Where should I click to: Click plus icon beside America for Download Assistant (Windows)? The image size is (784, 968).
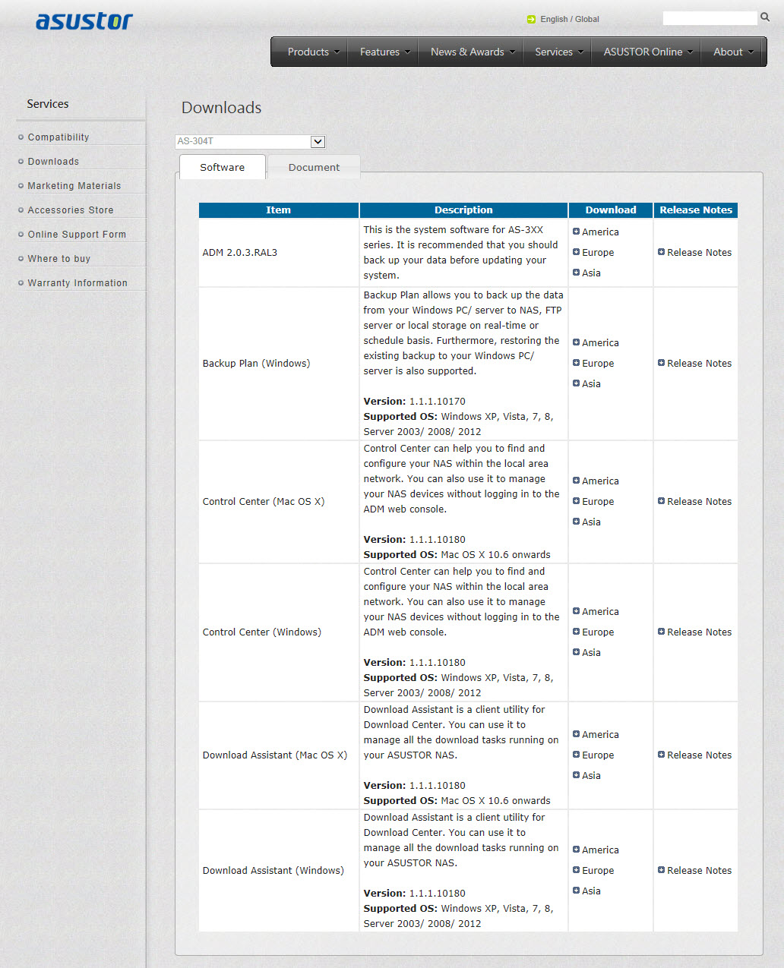pos(576,850)
